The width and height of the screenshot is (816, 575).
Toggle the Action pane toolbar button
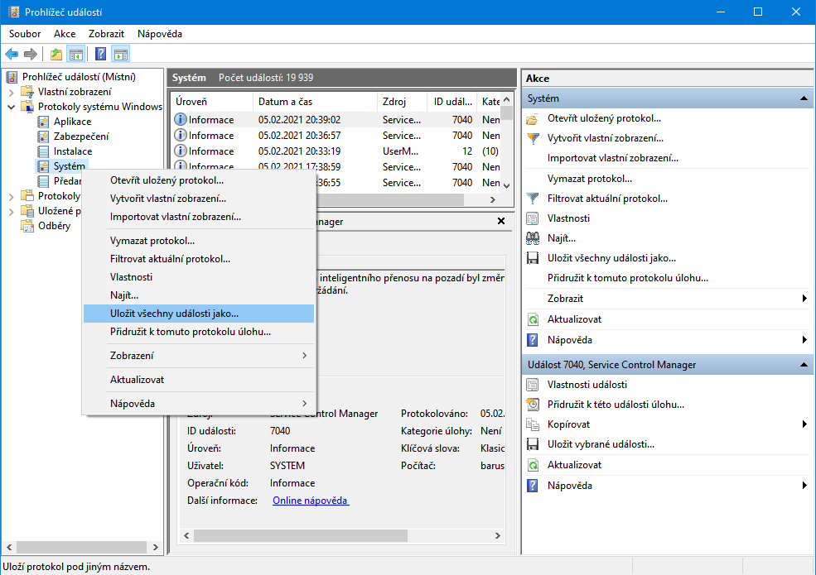121,55
